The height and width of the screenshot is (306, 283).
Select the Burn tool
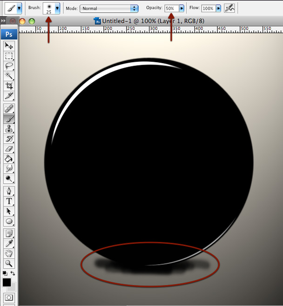point(9,179)
